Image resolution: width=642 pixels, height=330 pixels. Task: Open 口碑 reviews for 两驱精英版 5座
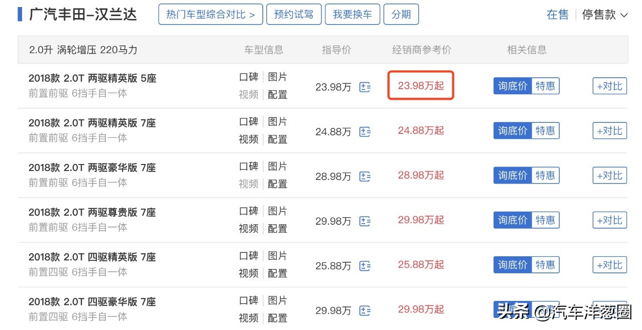[x=248, y=77]
